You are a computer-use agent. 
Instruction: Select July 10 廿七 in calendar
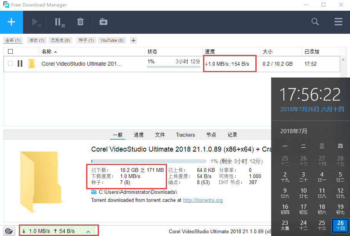pos(303,193)
